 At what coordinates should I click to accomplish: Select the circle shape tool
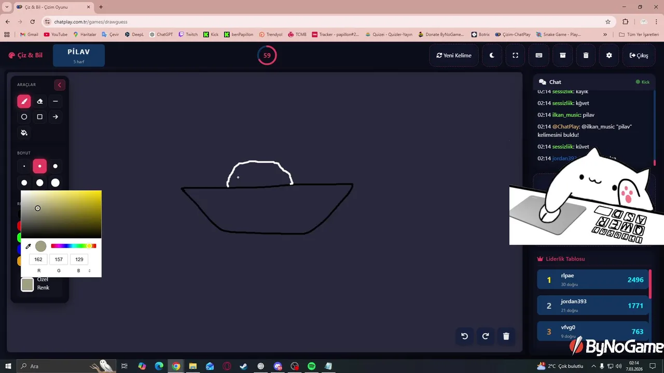click(24, 117)
